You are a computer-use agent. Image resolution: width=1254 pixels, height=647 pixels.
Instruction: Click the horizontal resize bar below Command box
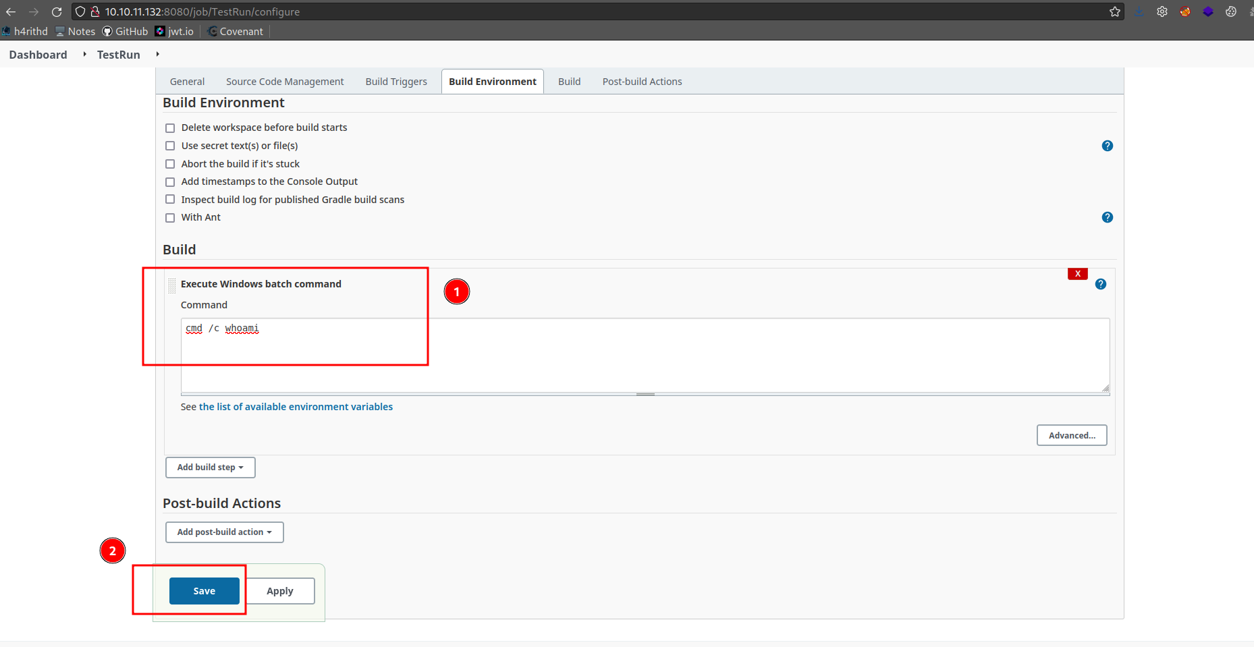point(645,394)
